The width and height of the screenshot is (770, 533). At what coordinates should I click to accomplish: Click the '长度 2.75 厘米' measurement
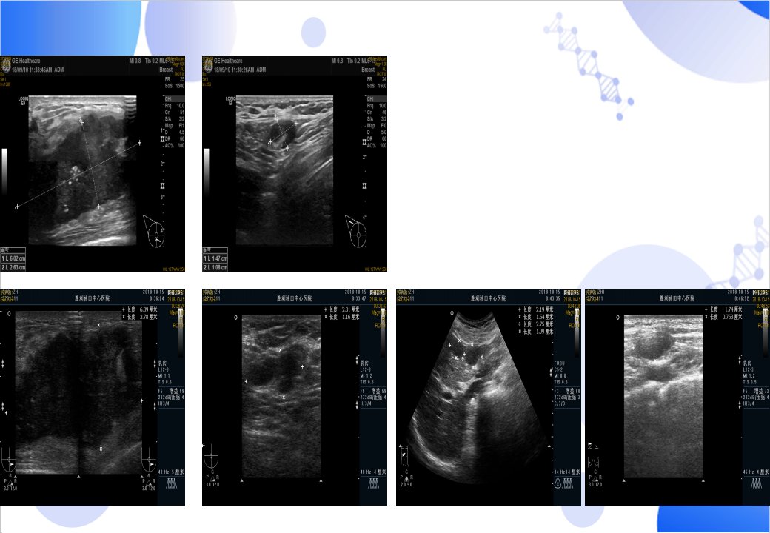click(x=536, y=324)
